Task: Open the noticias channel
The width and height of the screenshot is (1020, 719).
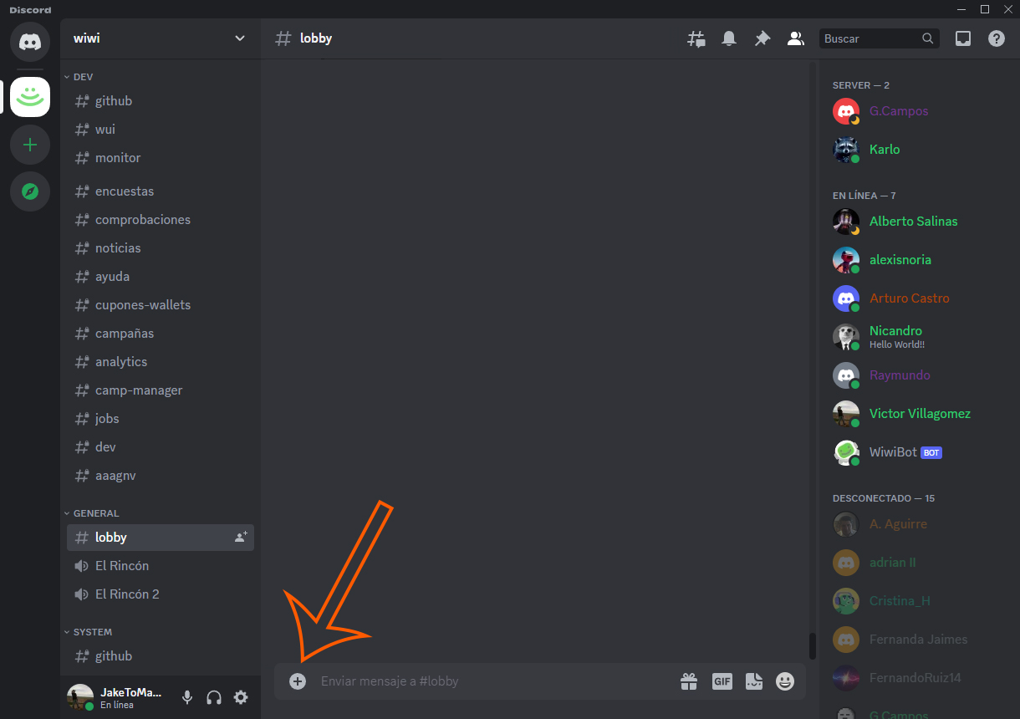Action: click(x=161, y=248)
